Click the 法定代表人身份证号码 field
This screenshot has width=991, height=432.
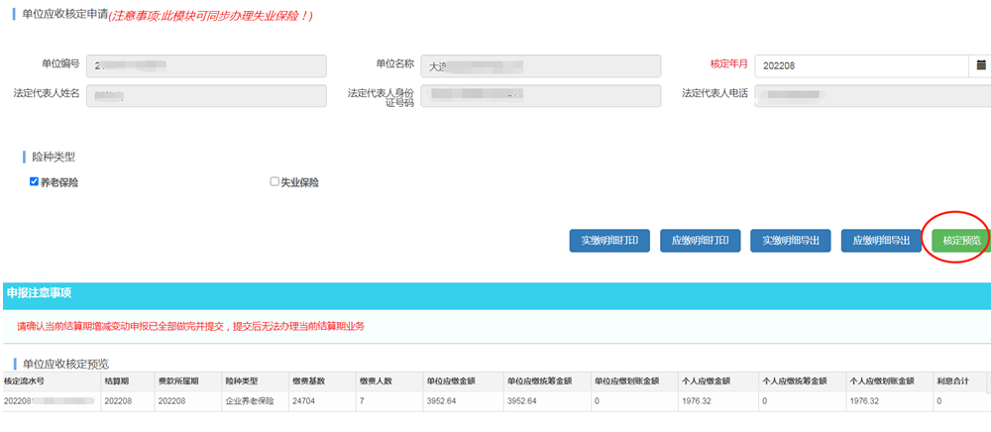point(541,95)
